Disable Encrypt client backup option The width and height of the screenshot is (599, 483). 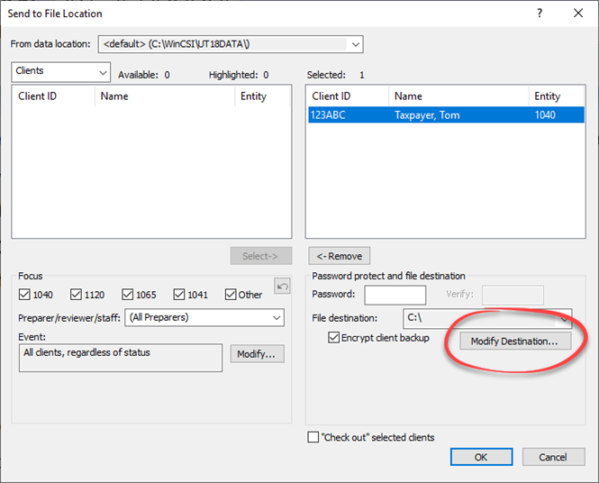coord(335,338)
